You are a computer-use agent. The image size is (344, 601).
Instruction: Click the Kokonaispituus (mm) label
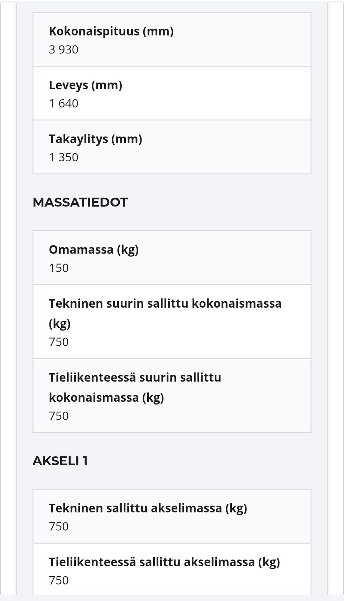pyautogui.click(x=111, y=31)
